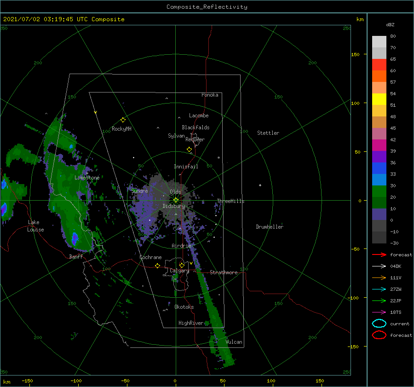Click the orange 111V arrow icon

tap(379, 277)
